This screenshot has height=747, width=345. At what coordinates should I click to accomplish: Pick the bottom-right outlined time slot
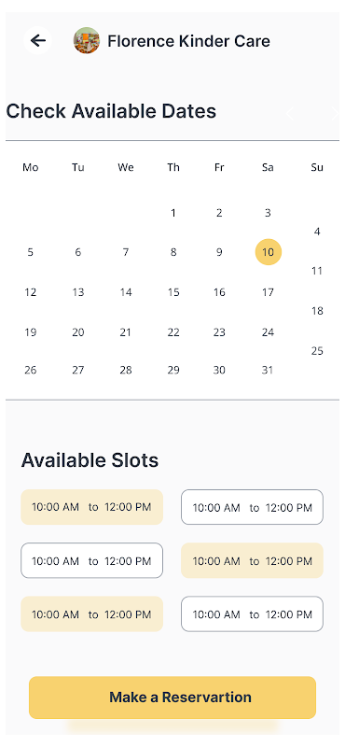252,613
